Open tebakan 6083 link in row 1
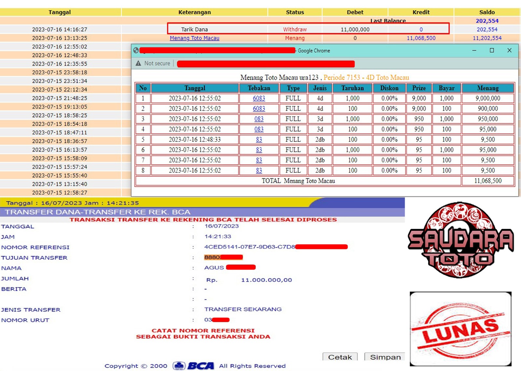 (259, 98)
